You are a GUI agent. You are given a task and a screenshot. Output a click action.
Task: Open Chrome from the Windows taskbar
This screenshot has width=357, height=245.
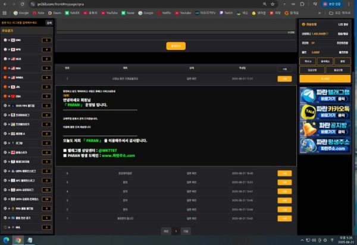click(x=18, y=240)
